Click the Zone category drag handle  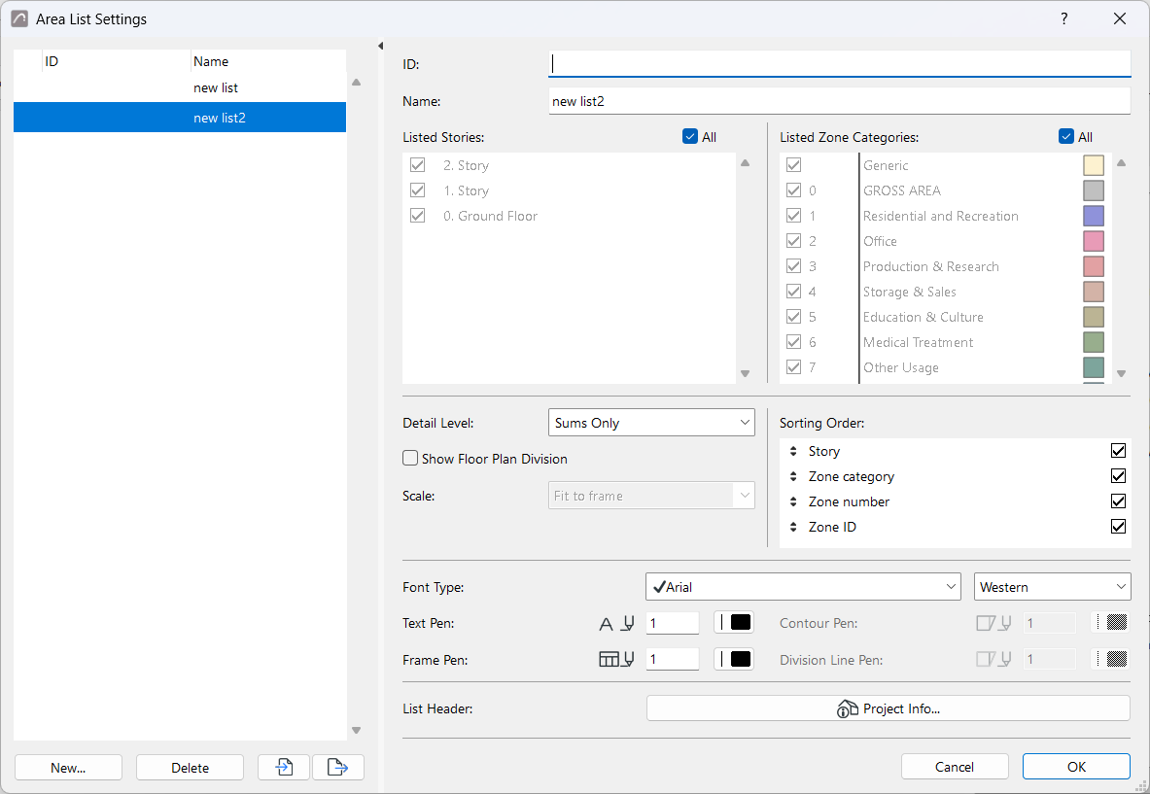pyautogui.click(x=793, y=476)
